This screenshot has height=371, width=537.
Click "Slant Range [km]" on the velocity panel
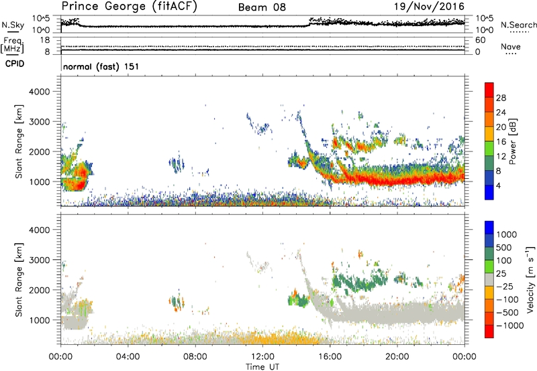point(19,280)
